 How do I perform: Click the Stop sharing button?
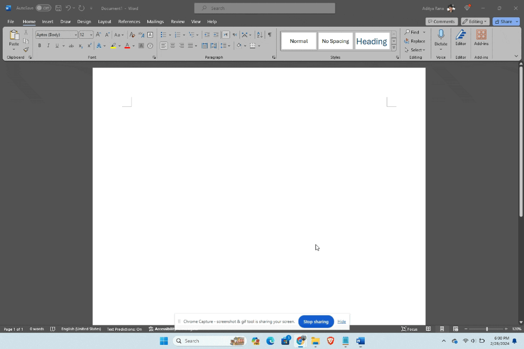[315, 321]
